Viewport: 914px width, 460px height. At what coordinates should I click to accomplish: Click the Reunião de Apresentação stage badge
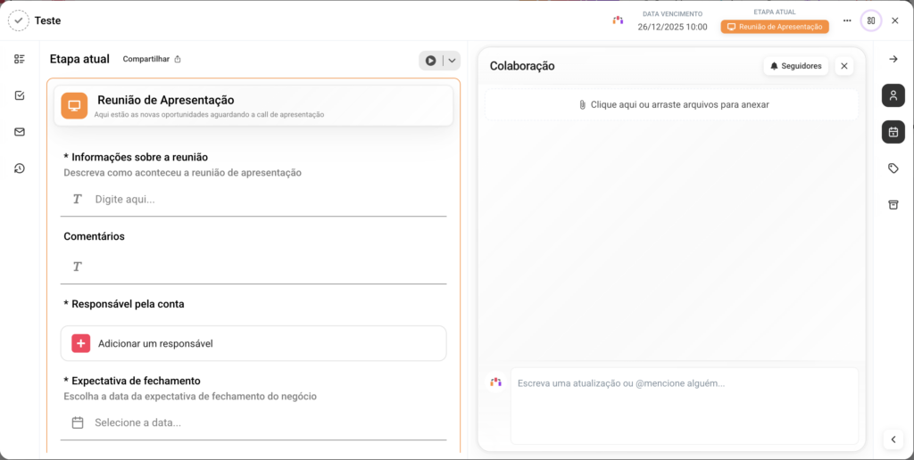pos(775,27)
